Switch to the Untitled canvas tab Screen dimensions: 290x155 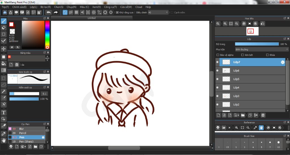91,18
